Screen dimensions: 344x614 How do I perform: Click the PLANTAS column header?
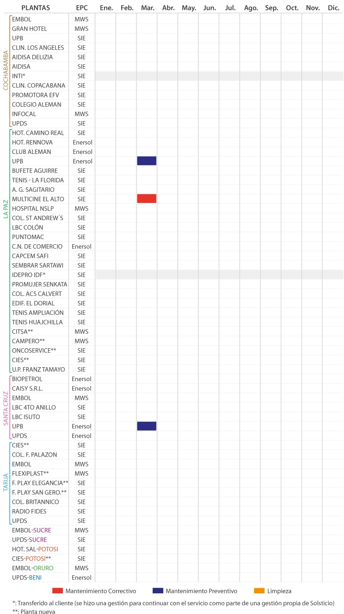36,8
